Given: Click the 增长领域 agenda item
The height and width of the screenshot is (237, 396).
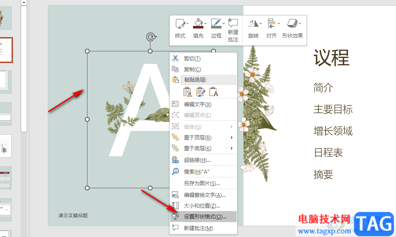Looking at the screenshot, I should (333, 131).
